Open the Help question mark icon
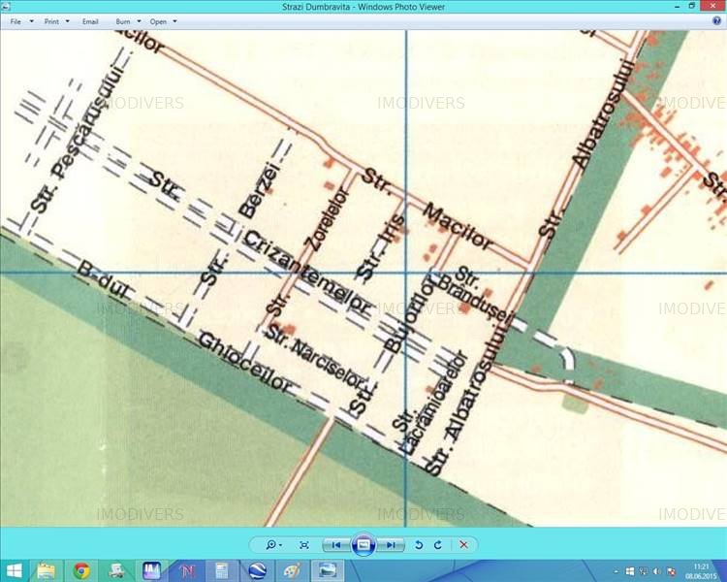 [x=716, y=19]
